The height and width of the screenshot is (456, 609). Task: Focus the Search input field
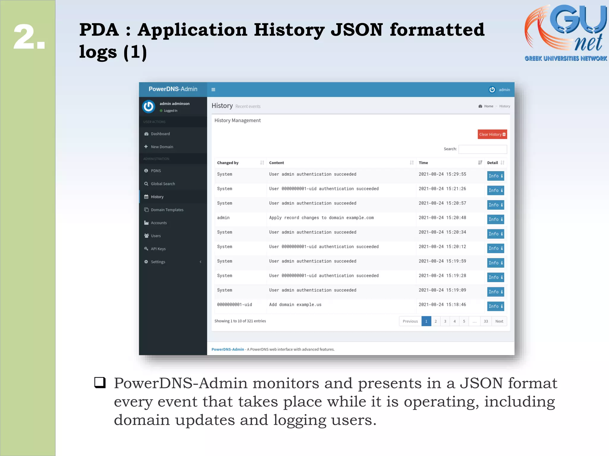pos(483,149)
